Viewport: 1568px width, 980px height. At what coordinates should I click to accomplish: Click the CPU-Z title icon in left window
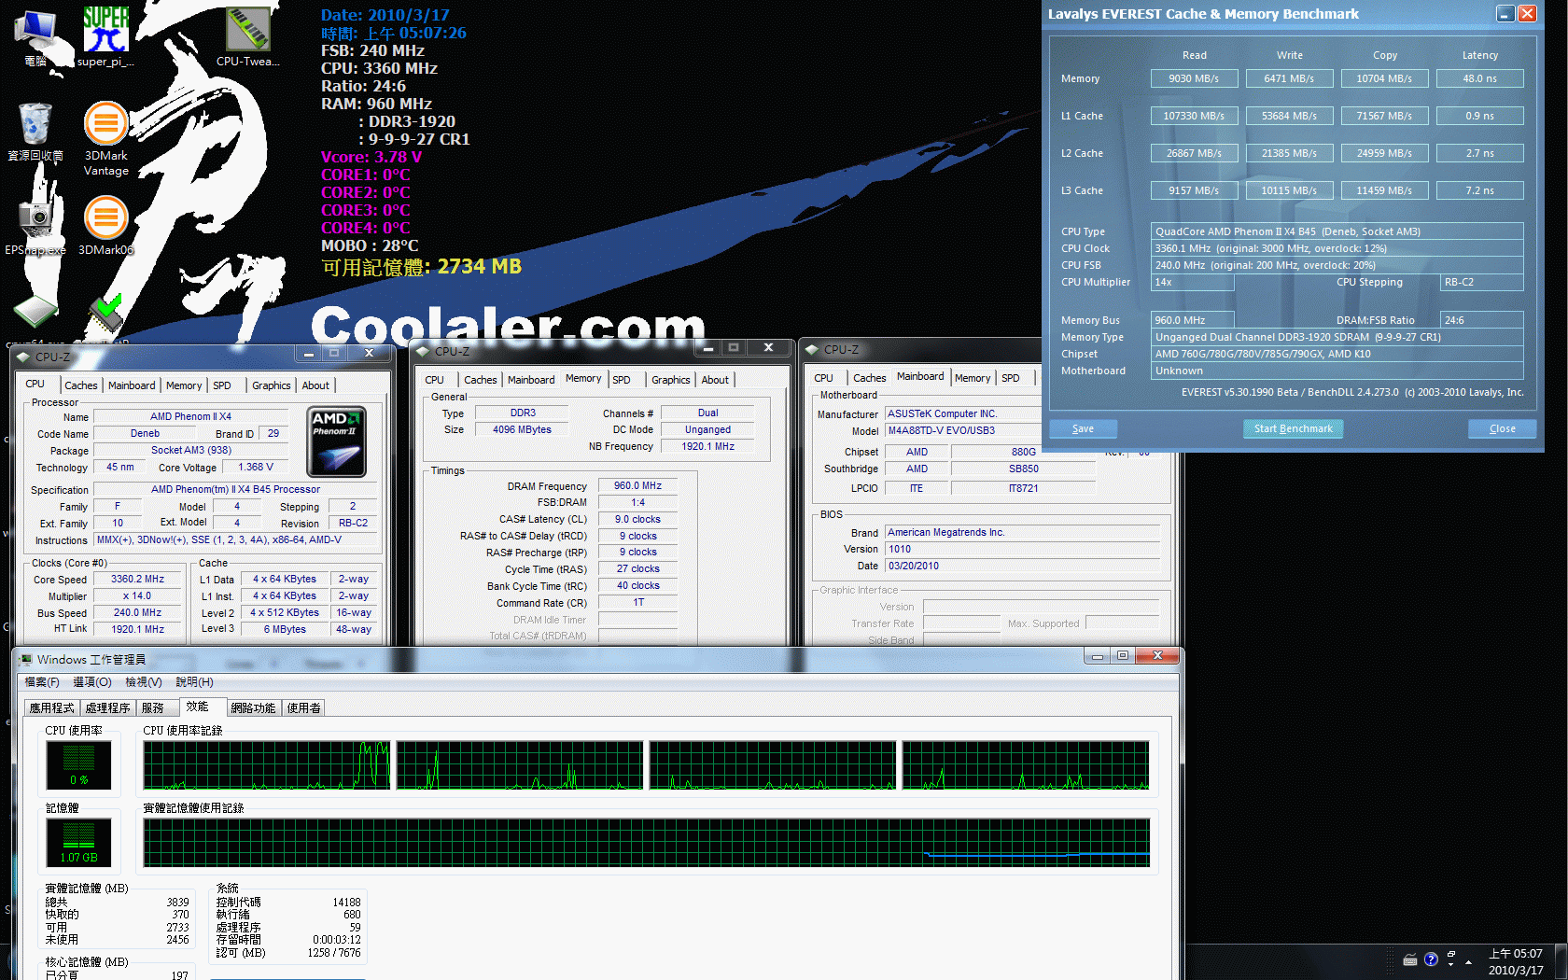23,357
